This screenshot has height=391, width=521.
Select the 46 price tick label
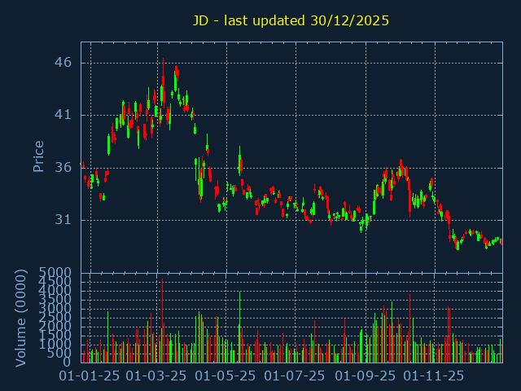pos(64,63)
